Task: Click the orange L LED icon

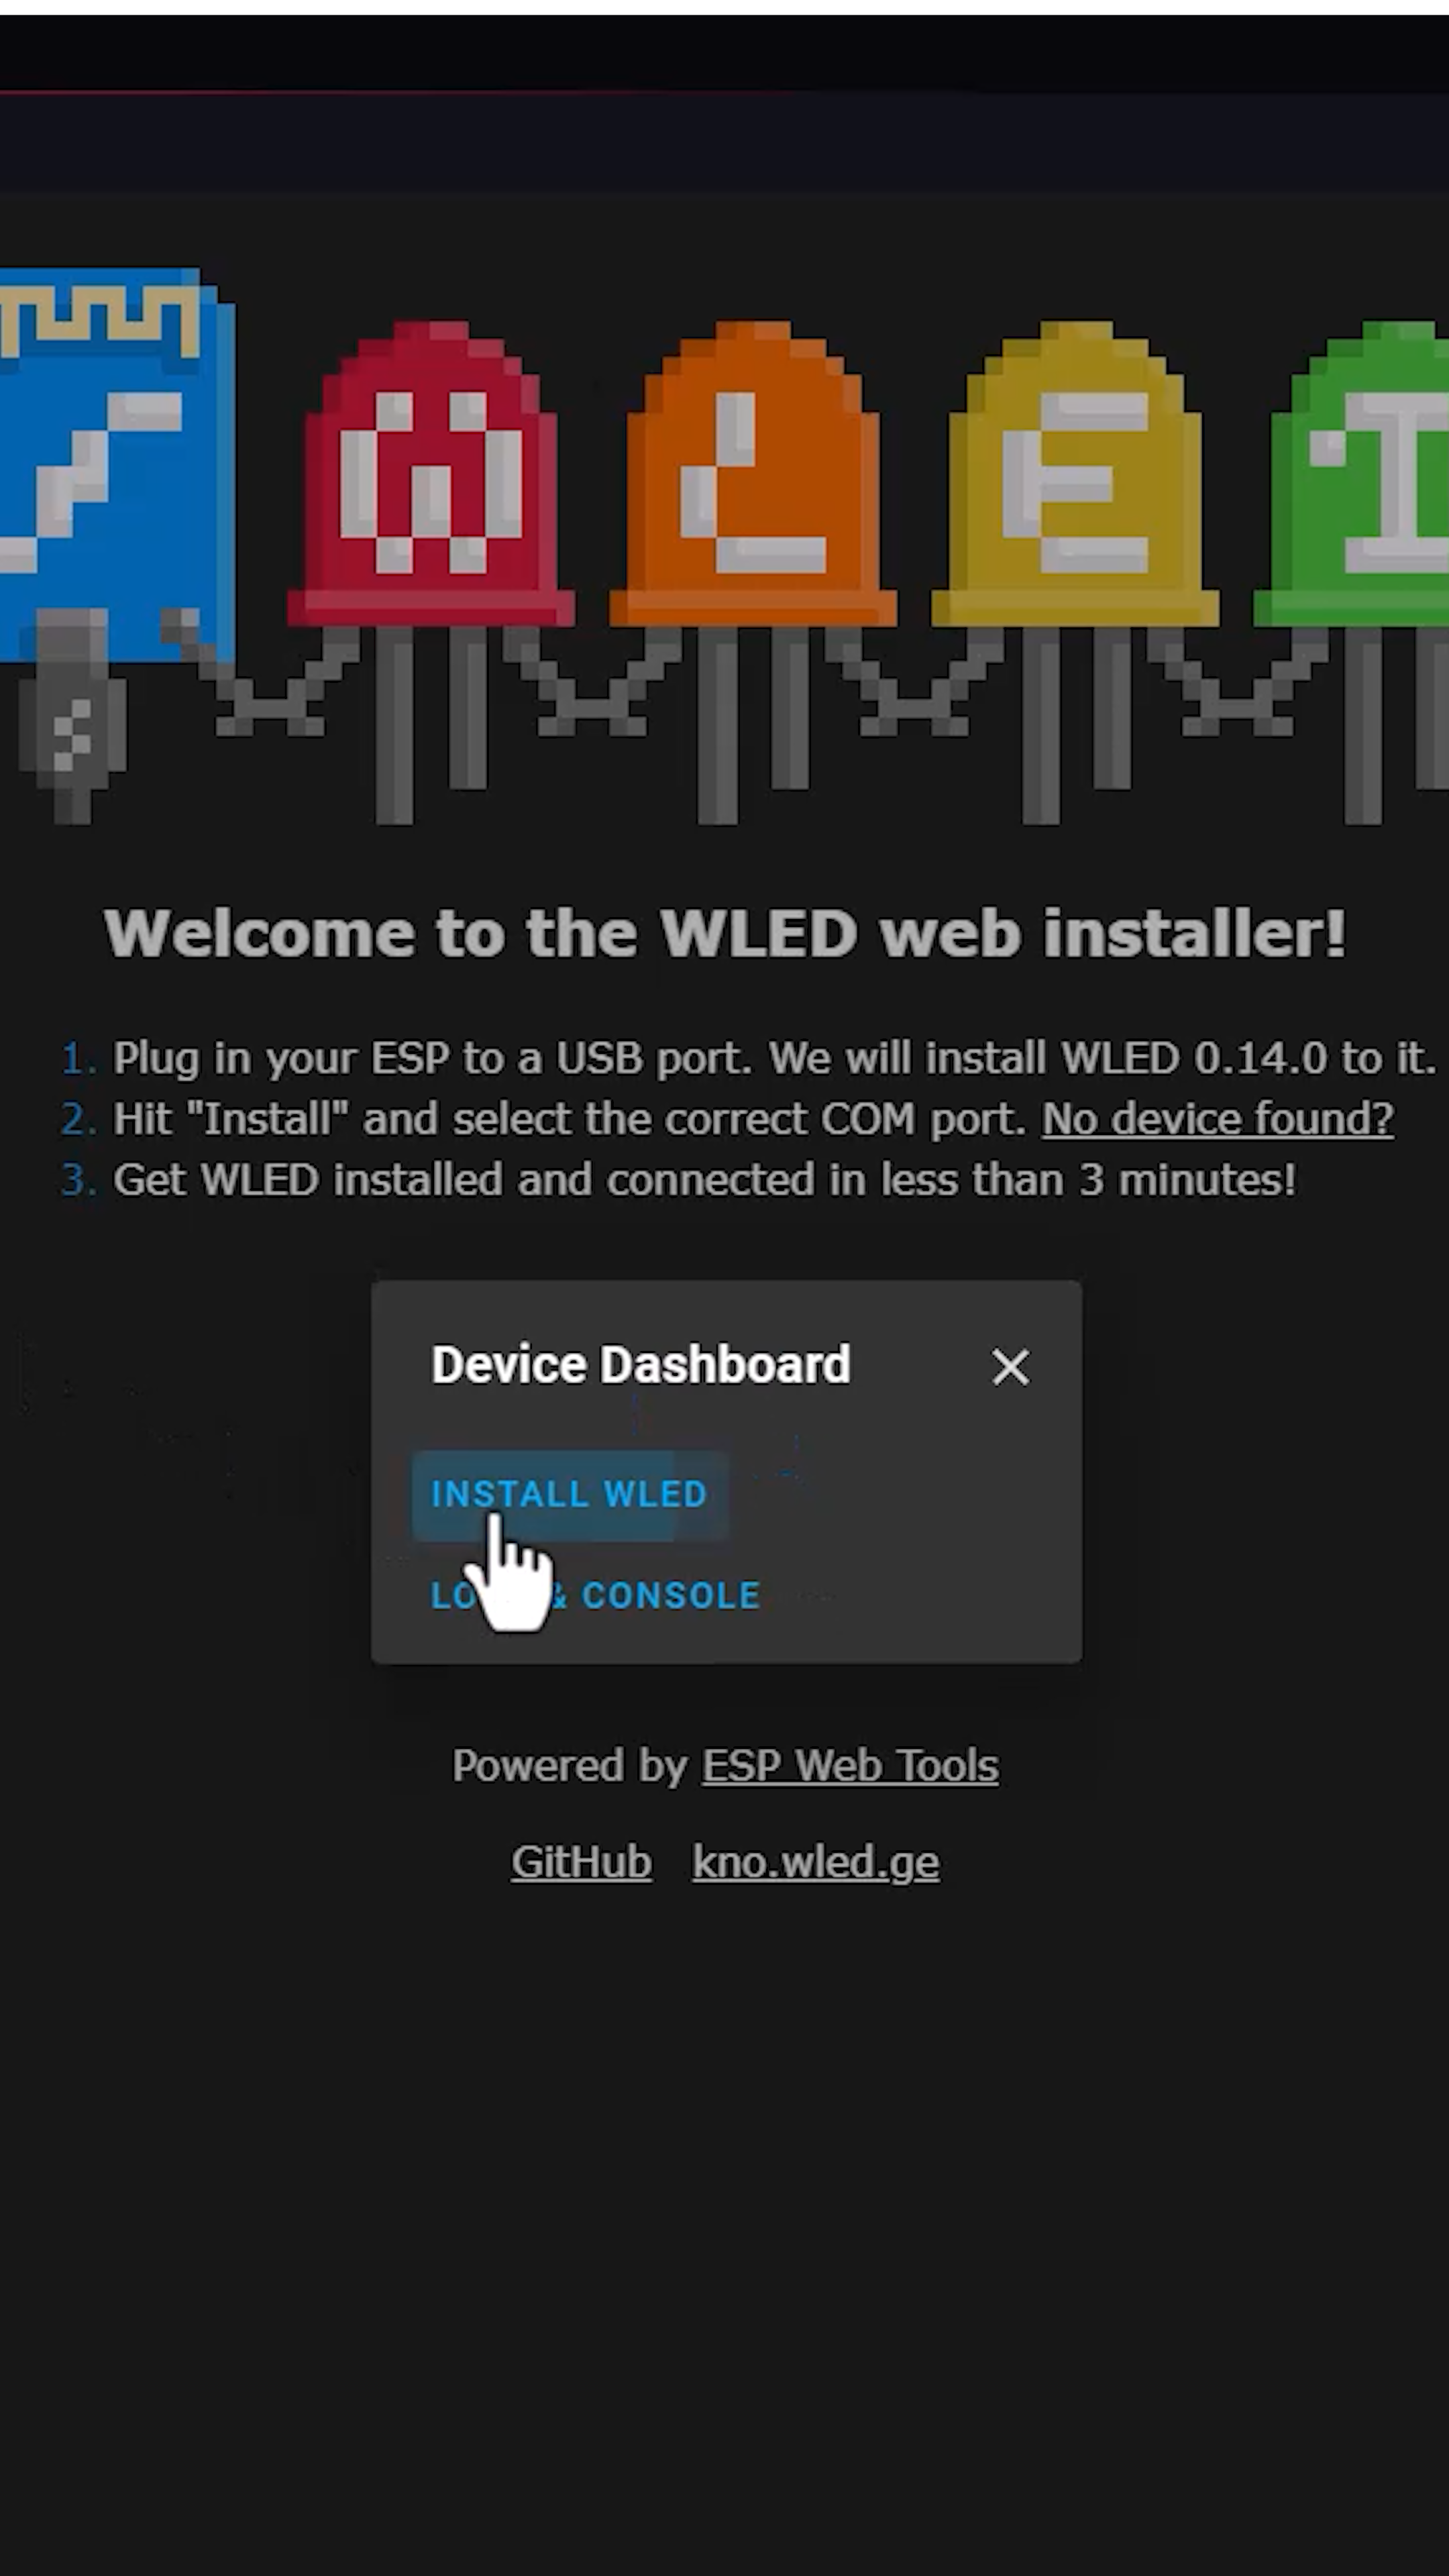Action: (753, 475)
